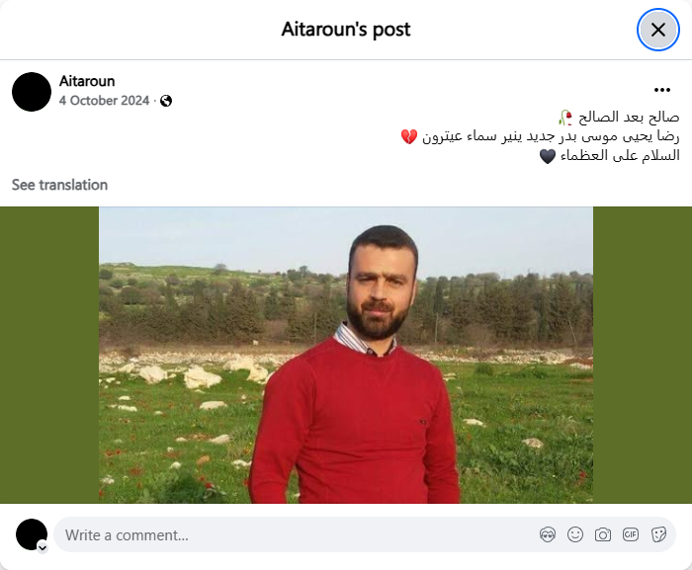This screenshot has height=570, width=692.
Task: Add a GIF to the comment
Action: (x=631, y=535)
